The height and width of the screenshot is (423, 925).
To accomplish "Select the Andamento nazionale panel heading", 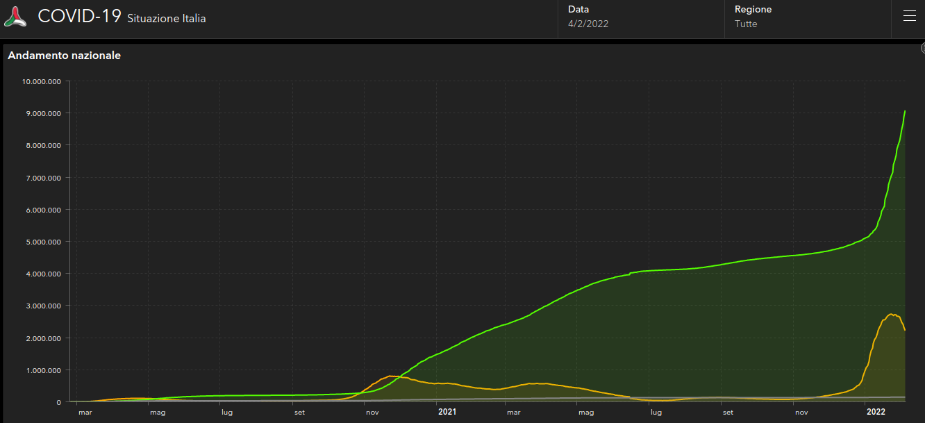I will [65, 56].
